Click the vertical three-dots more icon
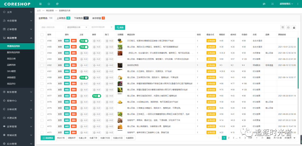This screenshot has width=302, height=146. coord(298,4)
